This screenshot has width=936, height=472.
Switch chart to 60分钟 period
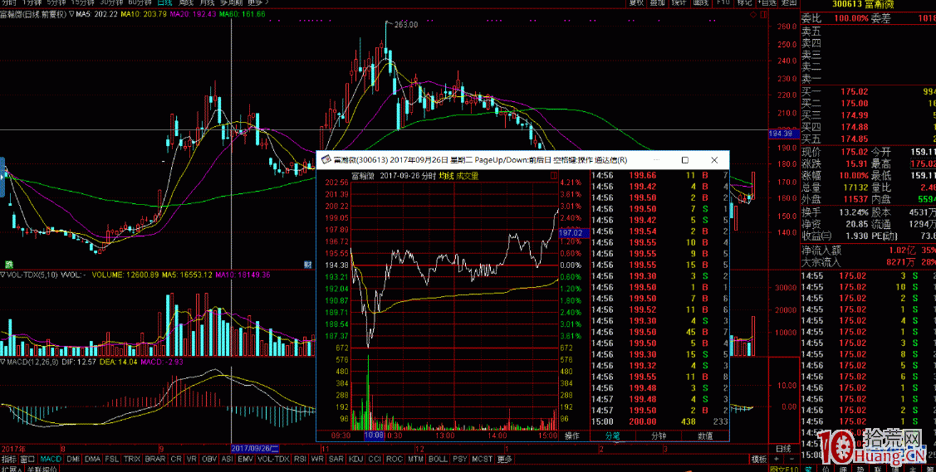[139, 2]
